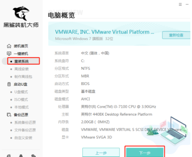The height and width of the screenshot is (157, 192).
Task: Select 自定义安装 sidebar entry
Action: 23,138
